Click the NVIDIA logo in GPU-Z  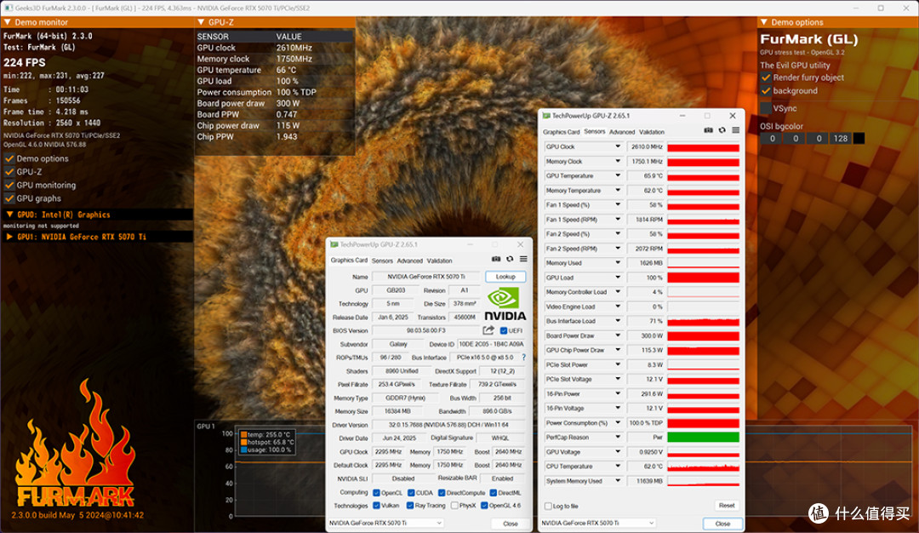pos(505,304)
